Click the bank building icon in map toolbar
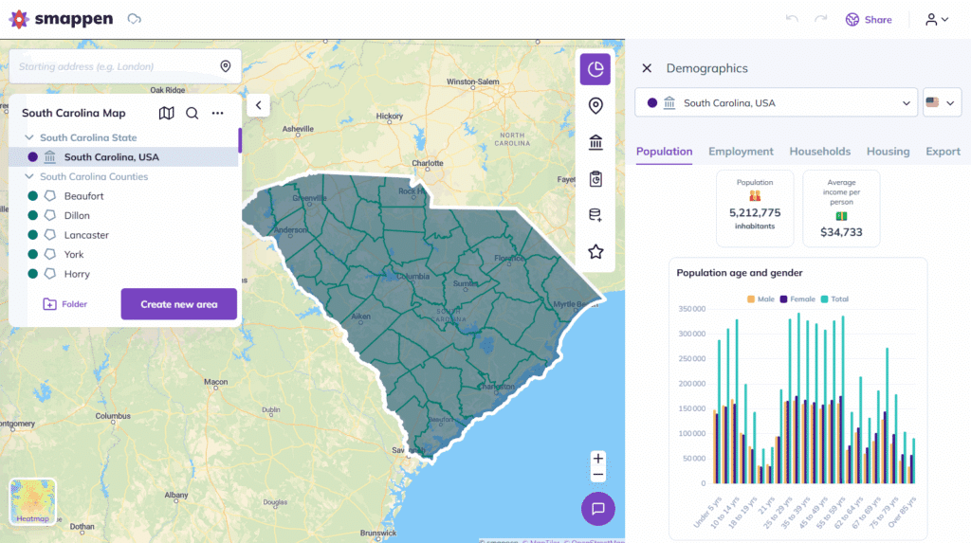 pyautogui.click(x=595, y=142)
